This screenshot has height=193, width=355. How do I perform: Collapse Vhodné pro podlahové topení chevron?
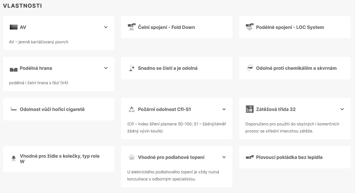pyautogui.click(x=224, y=157)
